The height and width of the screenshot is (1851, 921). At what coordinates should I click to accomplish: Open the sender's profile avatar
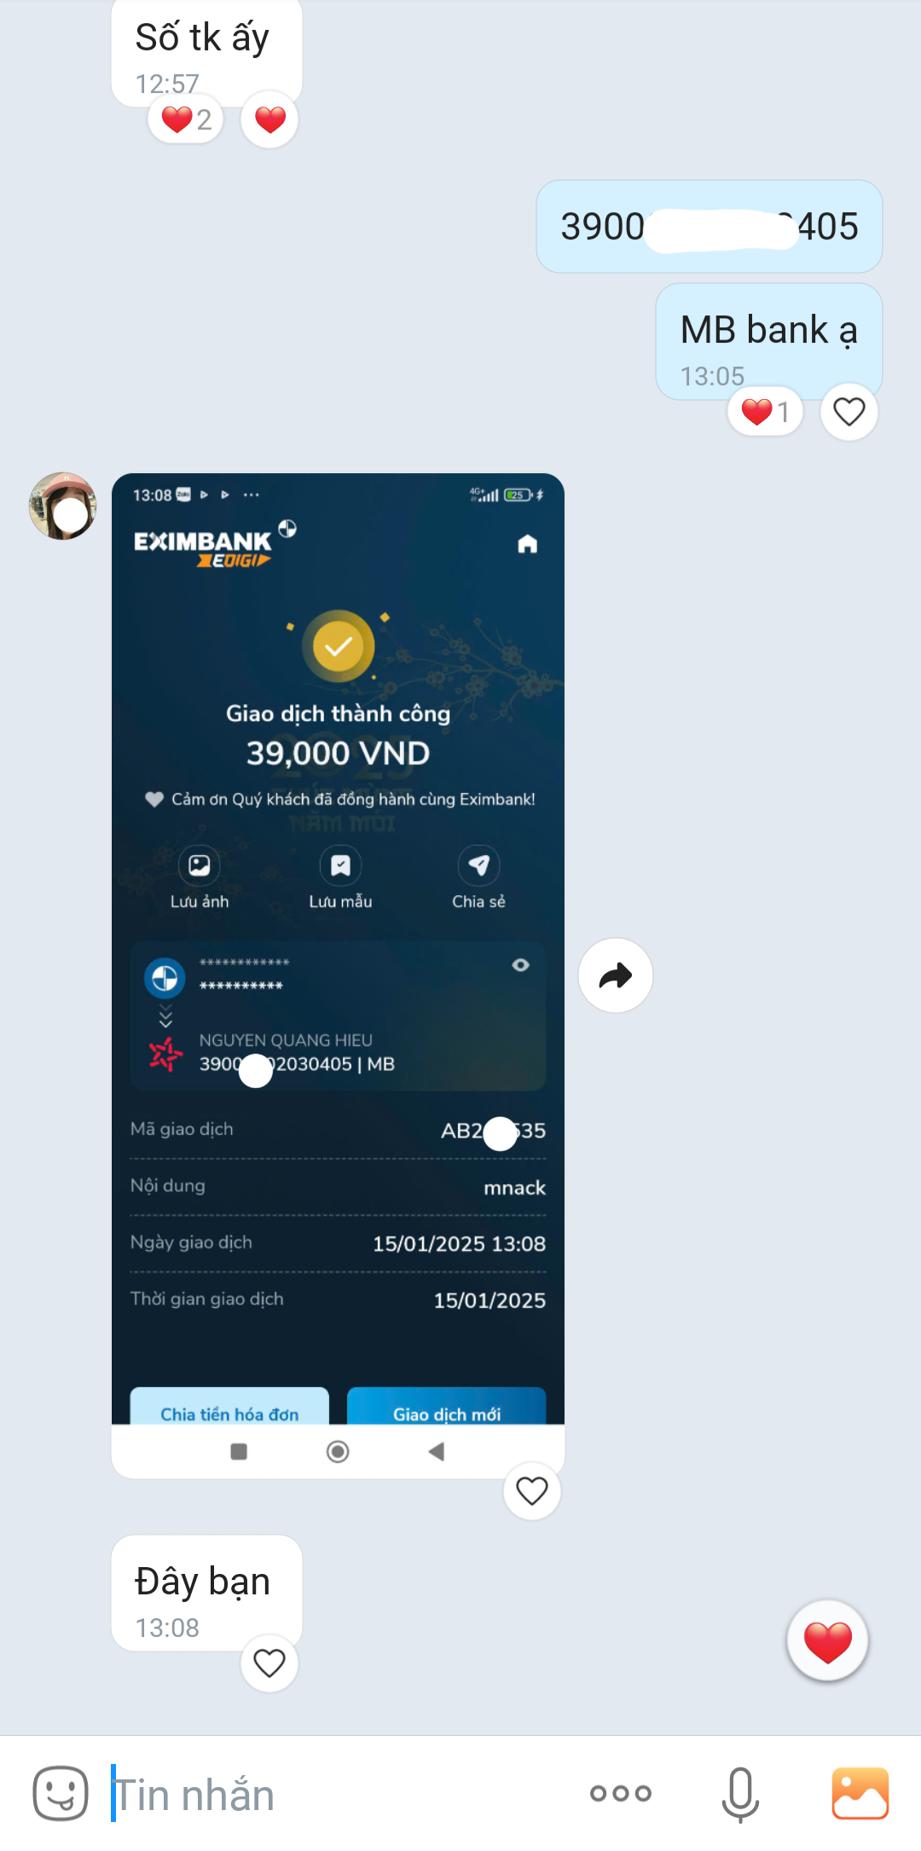click(62, 506)
